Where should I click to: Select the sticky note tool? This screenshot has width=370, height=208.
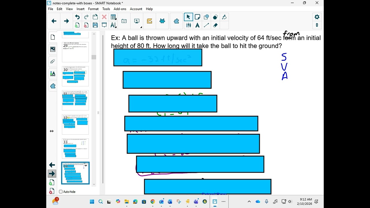197,17
